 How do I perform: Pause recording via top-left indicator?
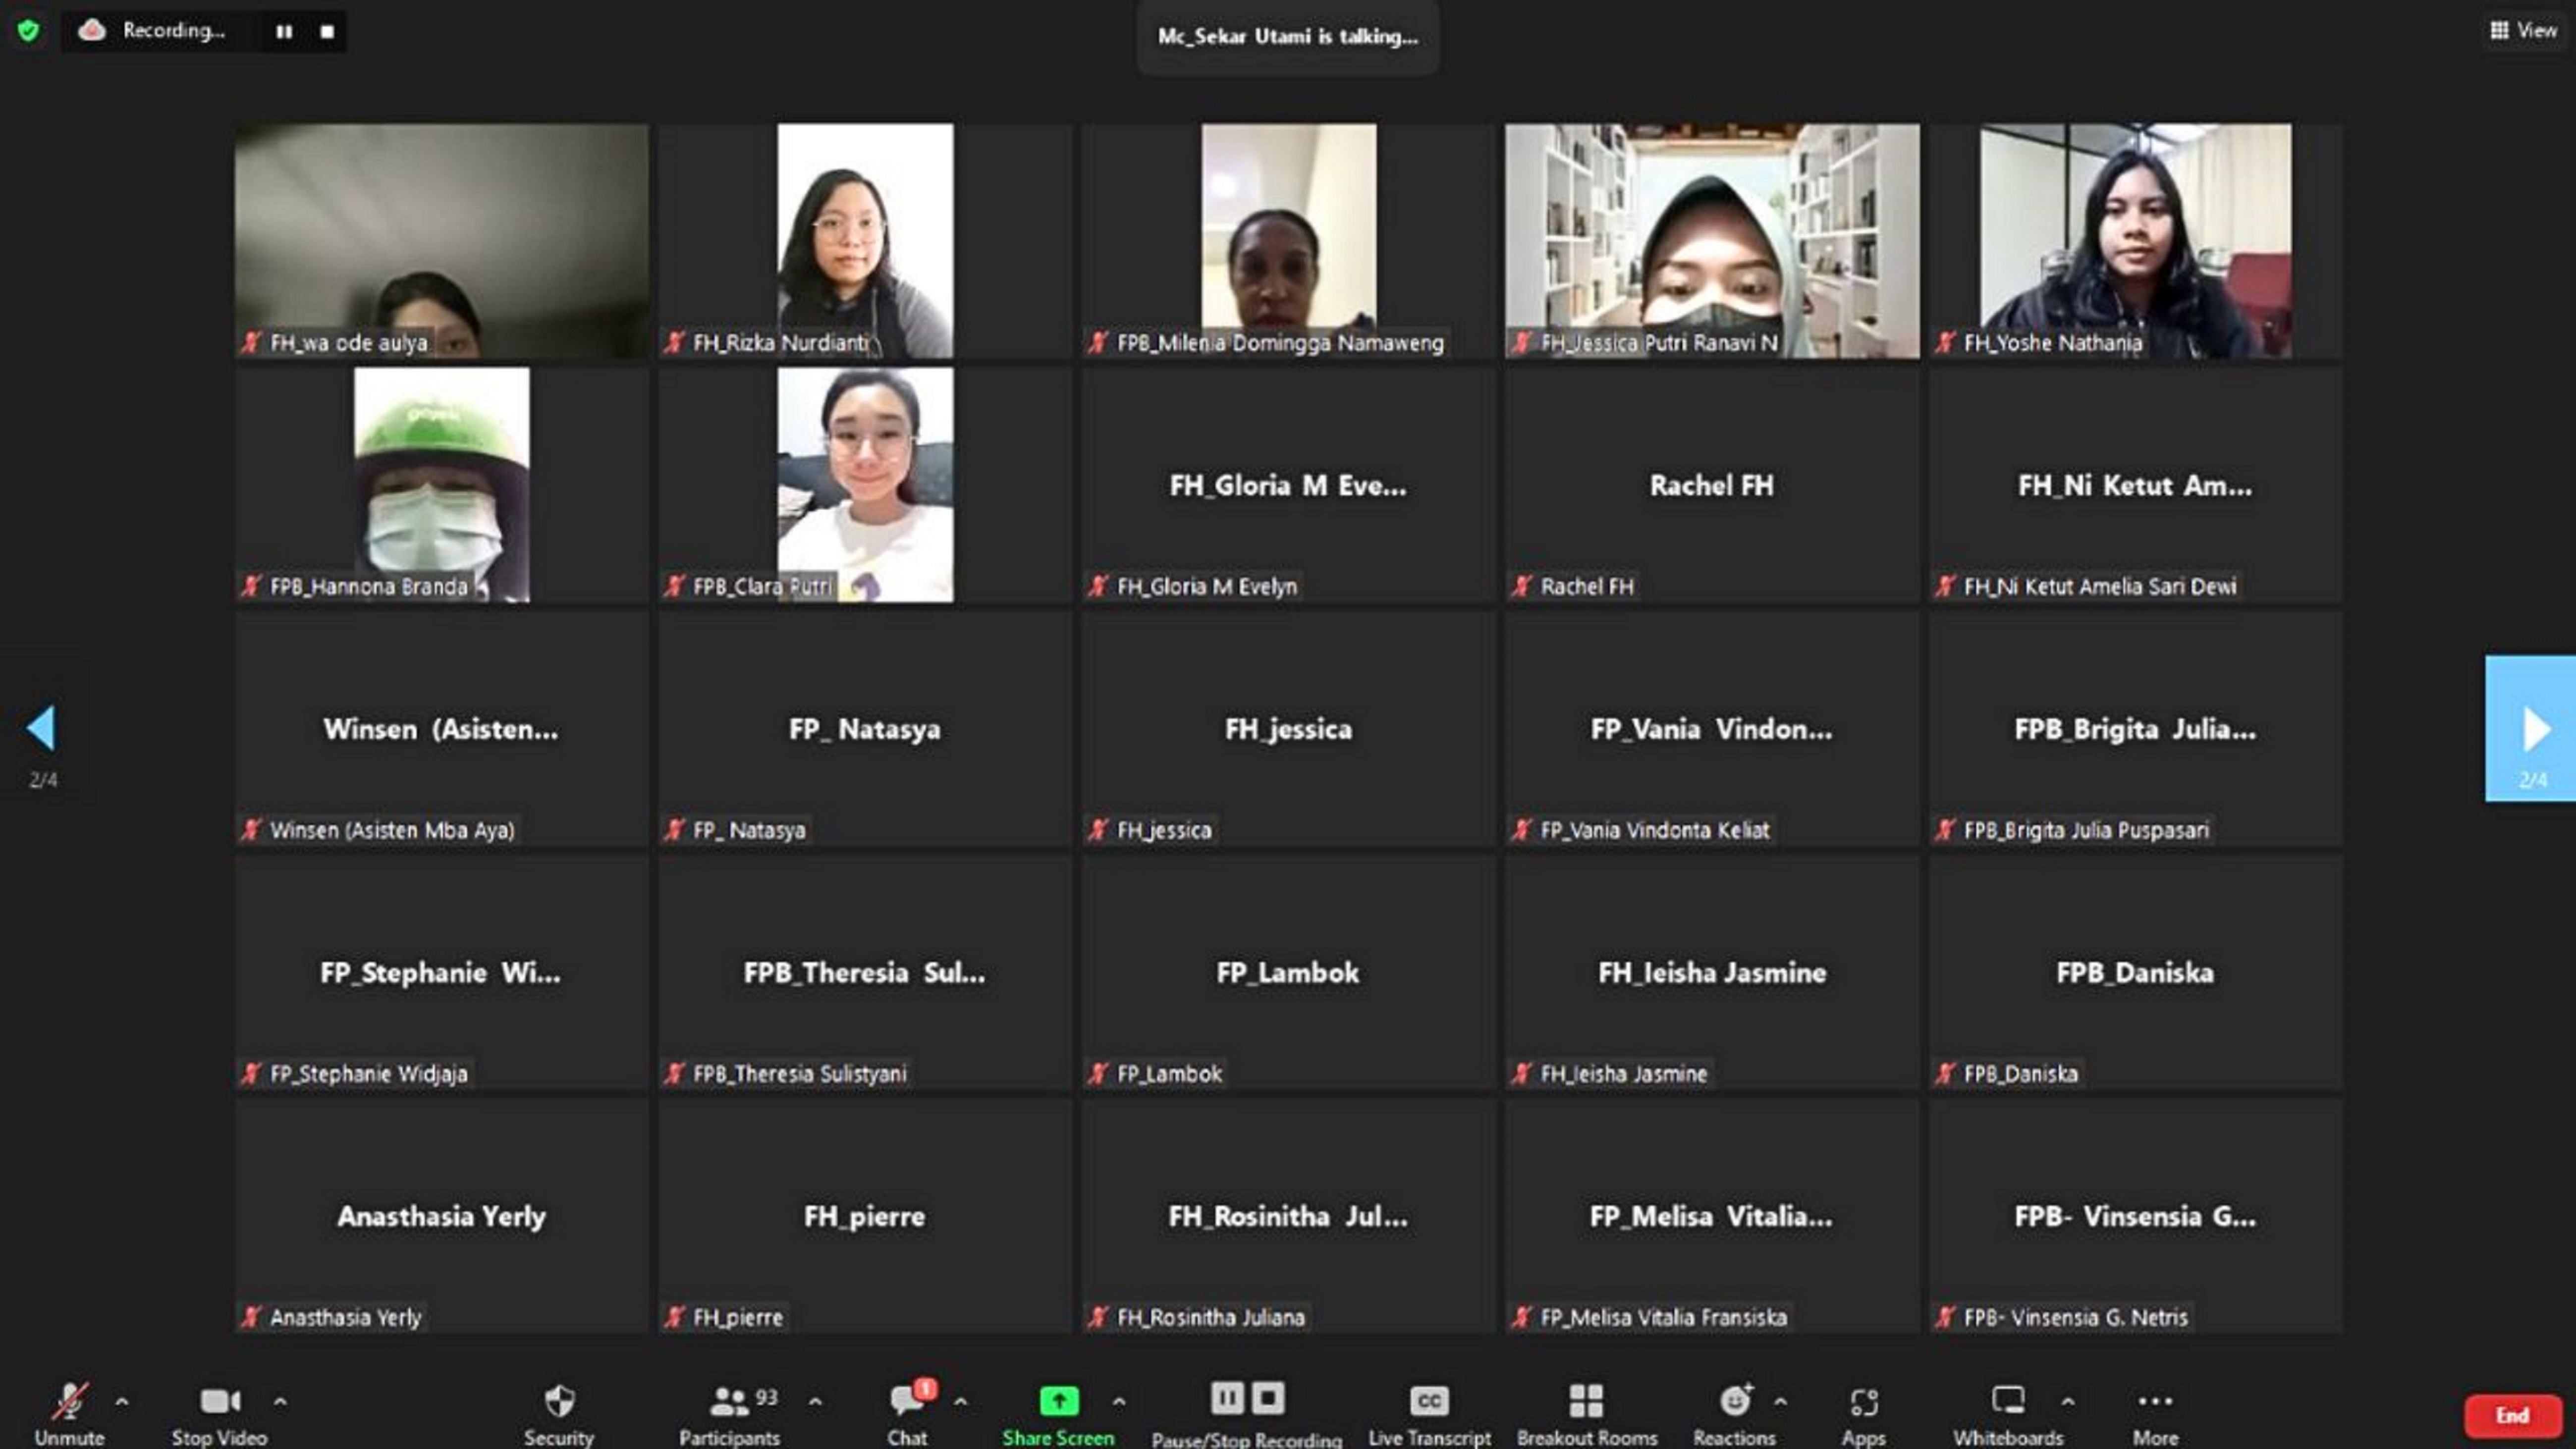coord(284,32)
